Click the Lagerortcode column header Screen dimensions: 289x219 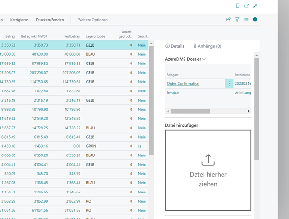[96, 36]
